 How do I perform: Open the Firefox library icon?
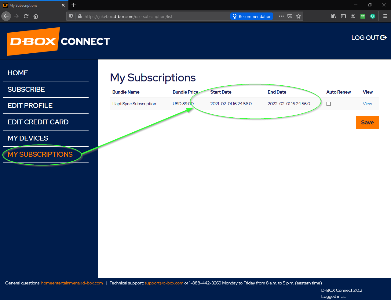coord(334,16)
